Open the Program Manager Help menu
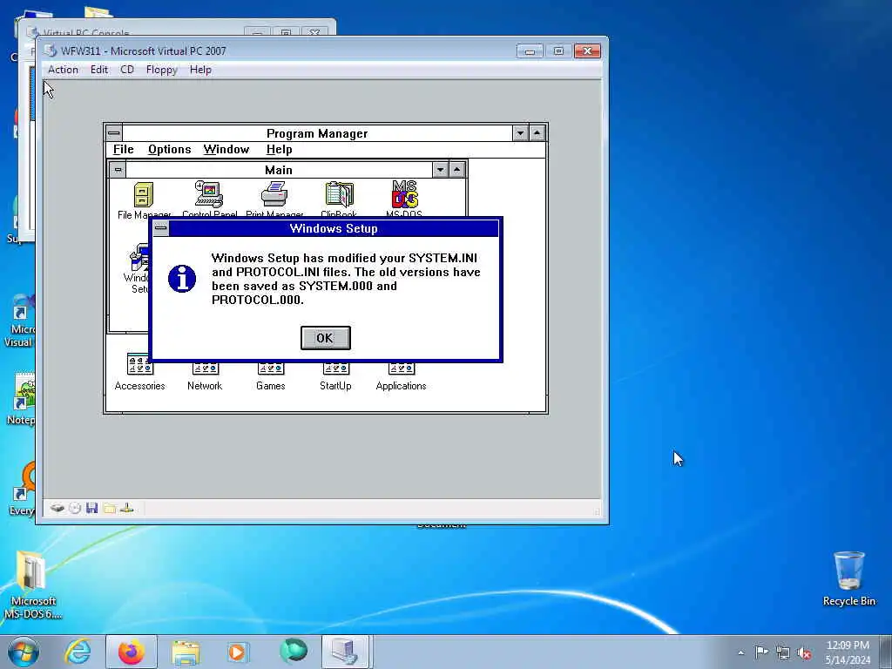Image resolution: width=892 pixels, height=669 pixels. 280,150
